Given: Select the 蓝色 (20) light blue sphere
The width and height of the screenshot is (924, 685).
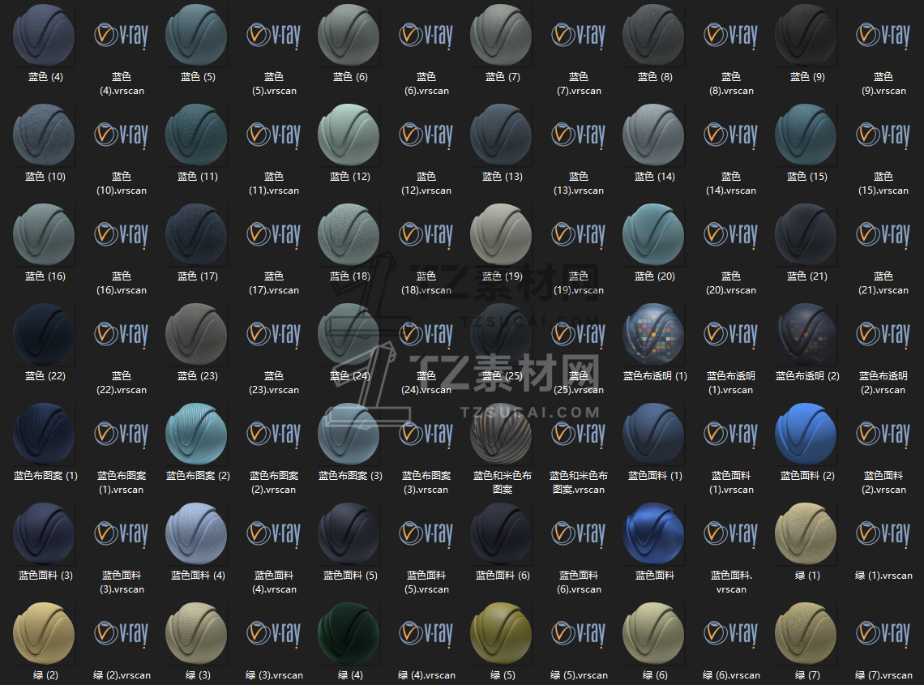Looking at the screenshot, I should 654,234.
